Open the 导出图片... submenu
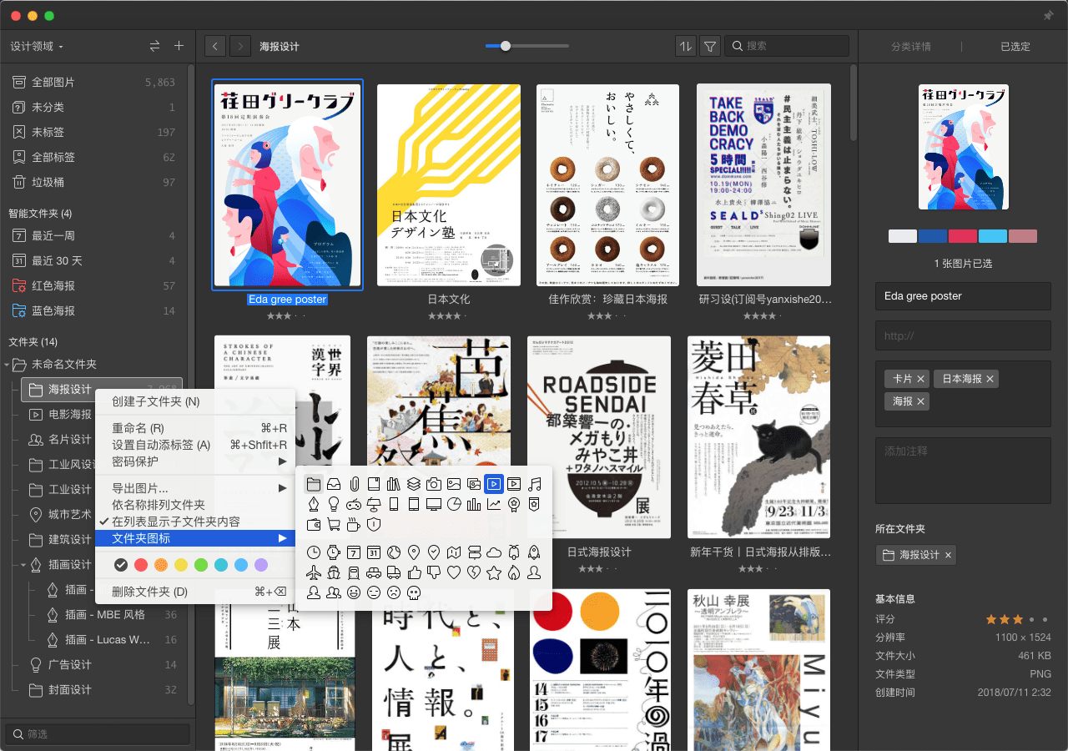 (195, 488)
